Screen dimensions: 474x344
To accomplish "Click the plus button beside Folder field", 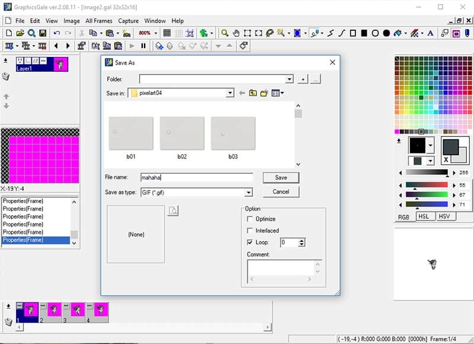I will 303,79.
